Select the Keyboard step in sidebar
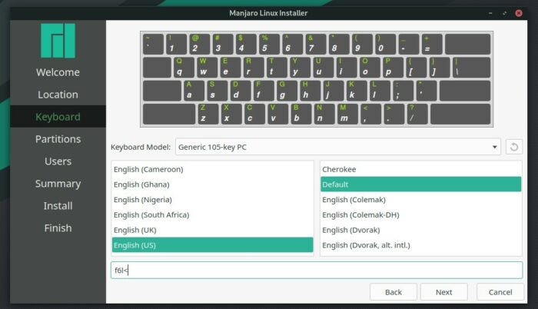 (x=58, y=117)
